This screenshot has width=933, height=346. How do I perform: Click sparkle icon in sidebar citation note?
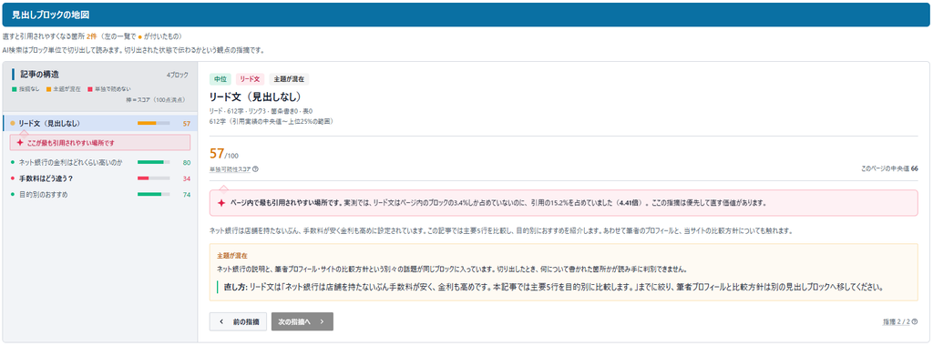pyautogui.click(x=20, y=143)
